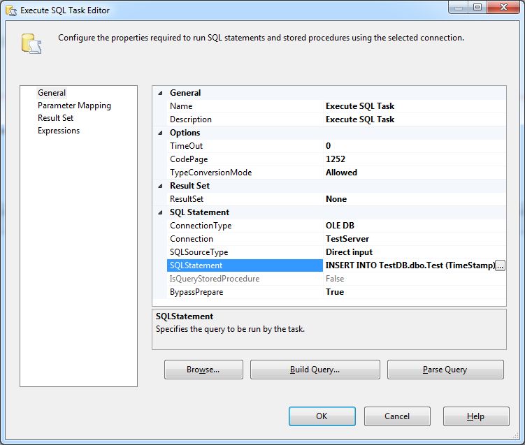Collapse the General property category
The width and height of the screenshot is (525, 445).
(x=161, y=93)
